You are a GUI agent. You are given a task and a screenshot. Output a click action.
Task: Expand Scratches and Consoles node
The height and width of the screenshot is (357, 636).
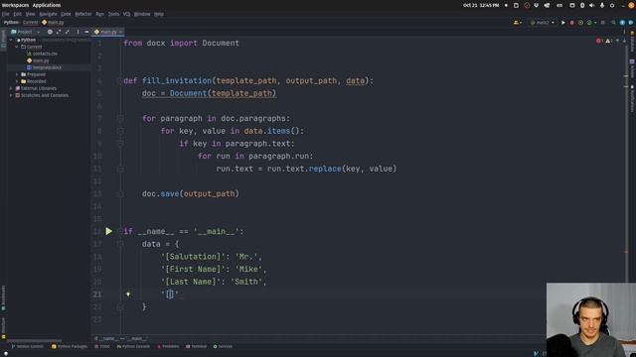coord(11,95)
